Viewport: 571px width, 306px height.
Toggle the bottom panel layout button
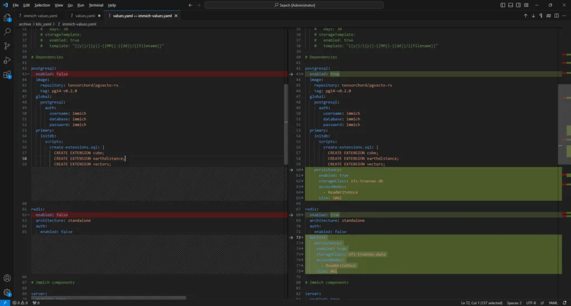[510, 5]
